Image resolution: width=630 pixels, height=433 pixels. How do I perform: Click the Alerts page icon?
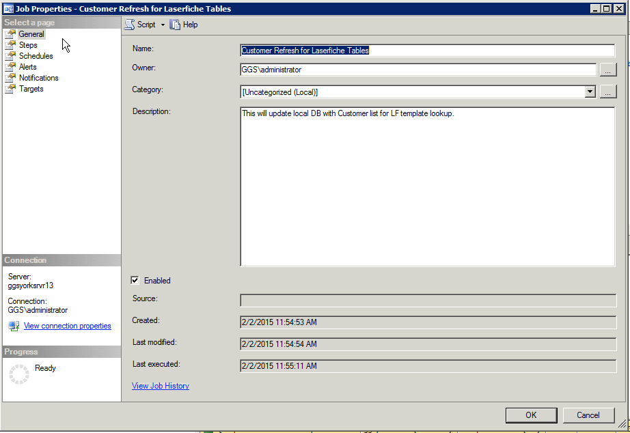[10, 67]
